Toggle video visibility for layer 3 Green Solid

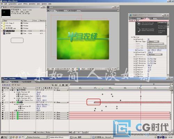[2, 113]
